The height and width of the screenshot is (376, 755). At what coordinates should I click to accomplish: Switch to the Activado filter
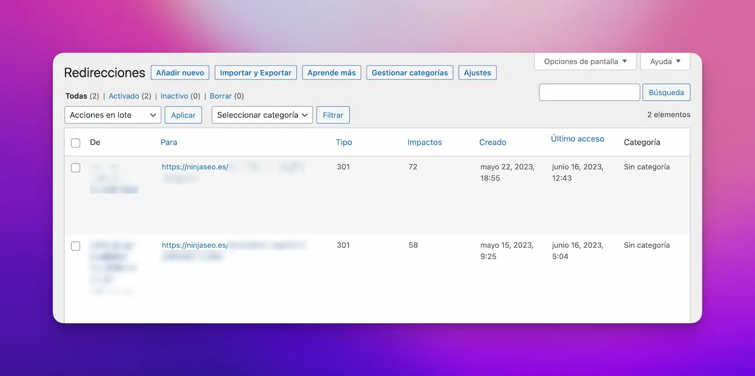[x=124, y=96]
